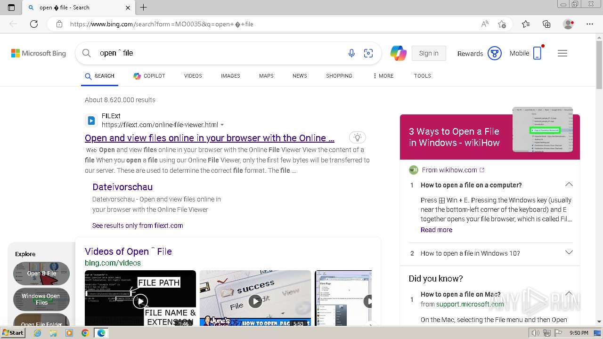Open File Explorer from taskbar

click(53, 333)
